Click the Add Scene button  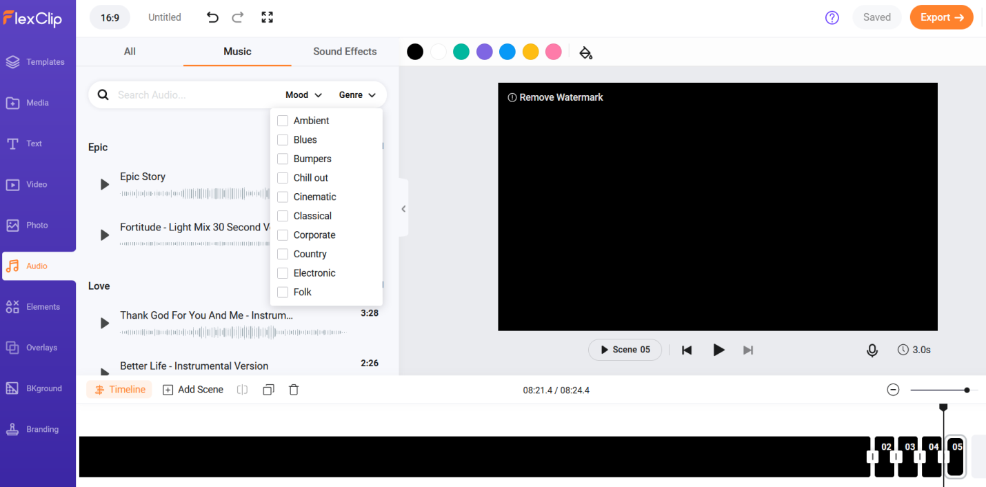193,390
